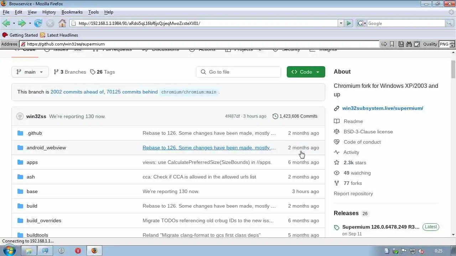Image resolution: width=456 pixels, height=256 pixels.
Task: Click the Browservice bookmark icon
Action: tap(392, 44)
